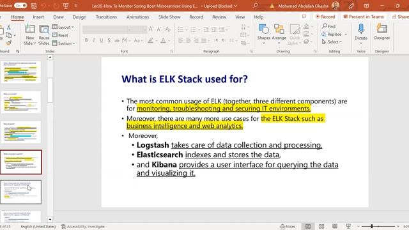Select slide thumbnail below the current slide

click(21, 192)
